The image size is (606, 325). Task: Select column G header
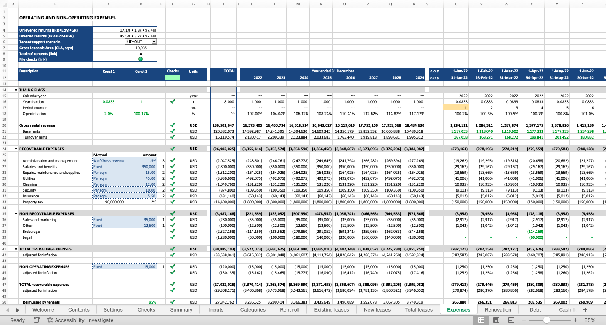pos(193,4)
